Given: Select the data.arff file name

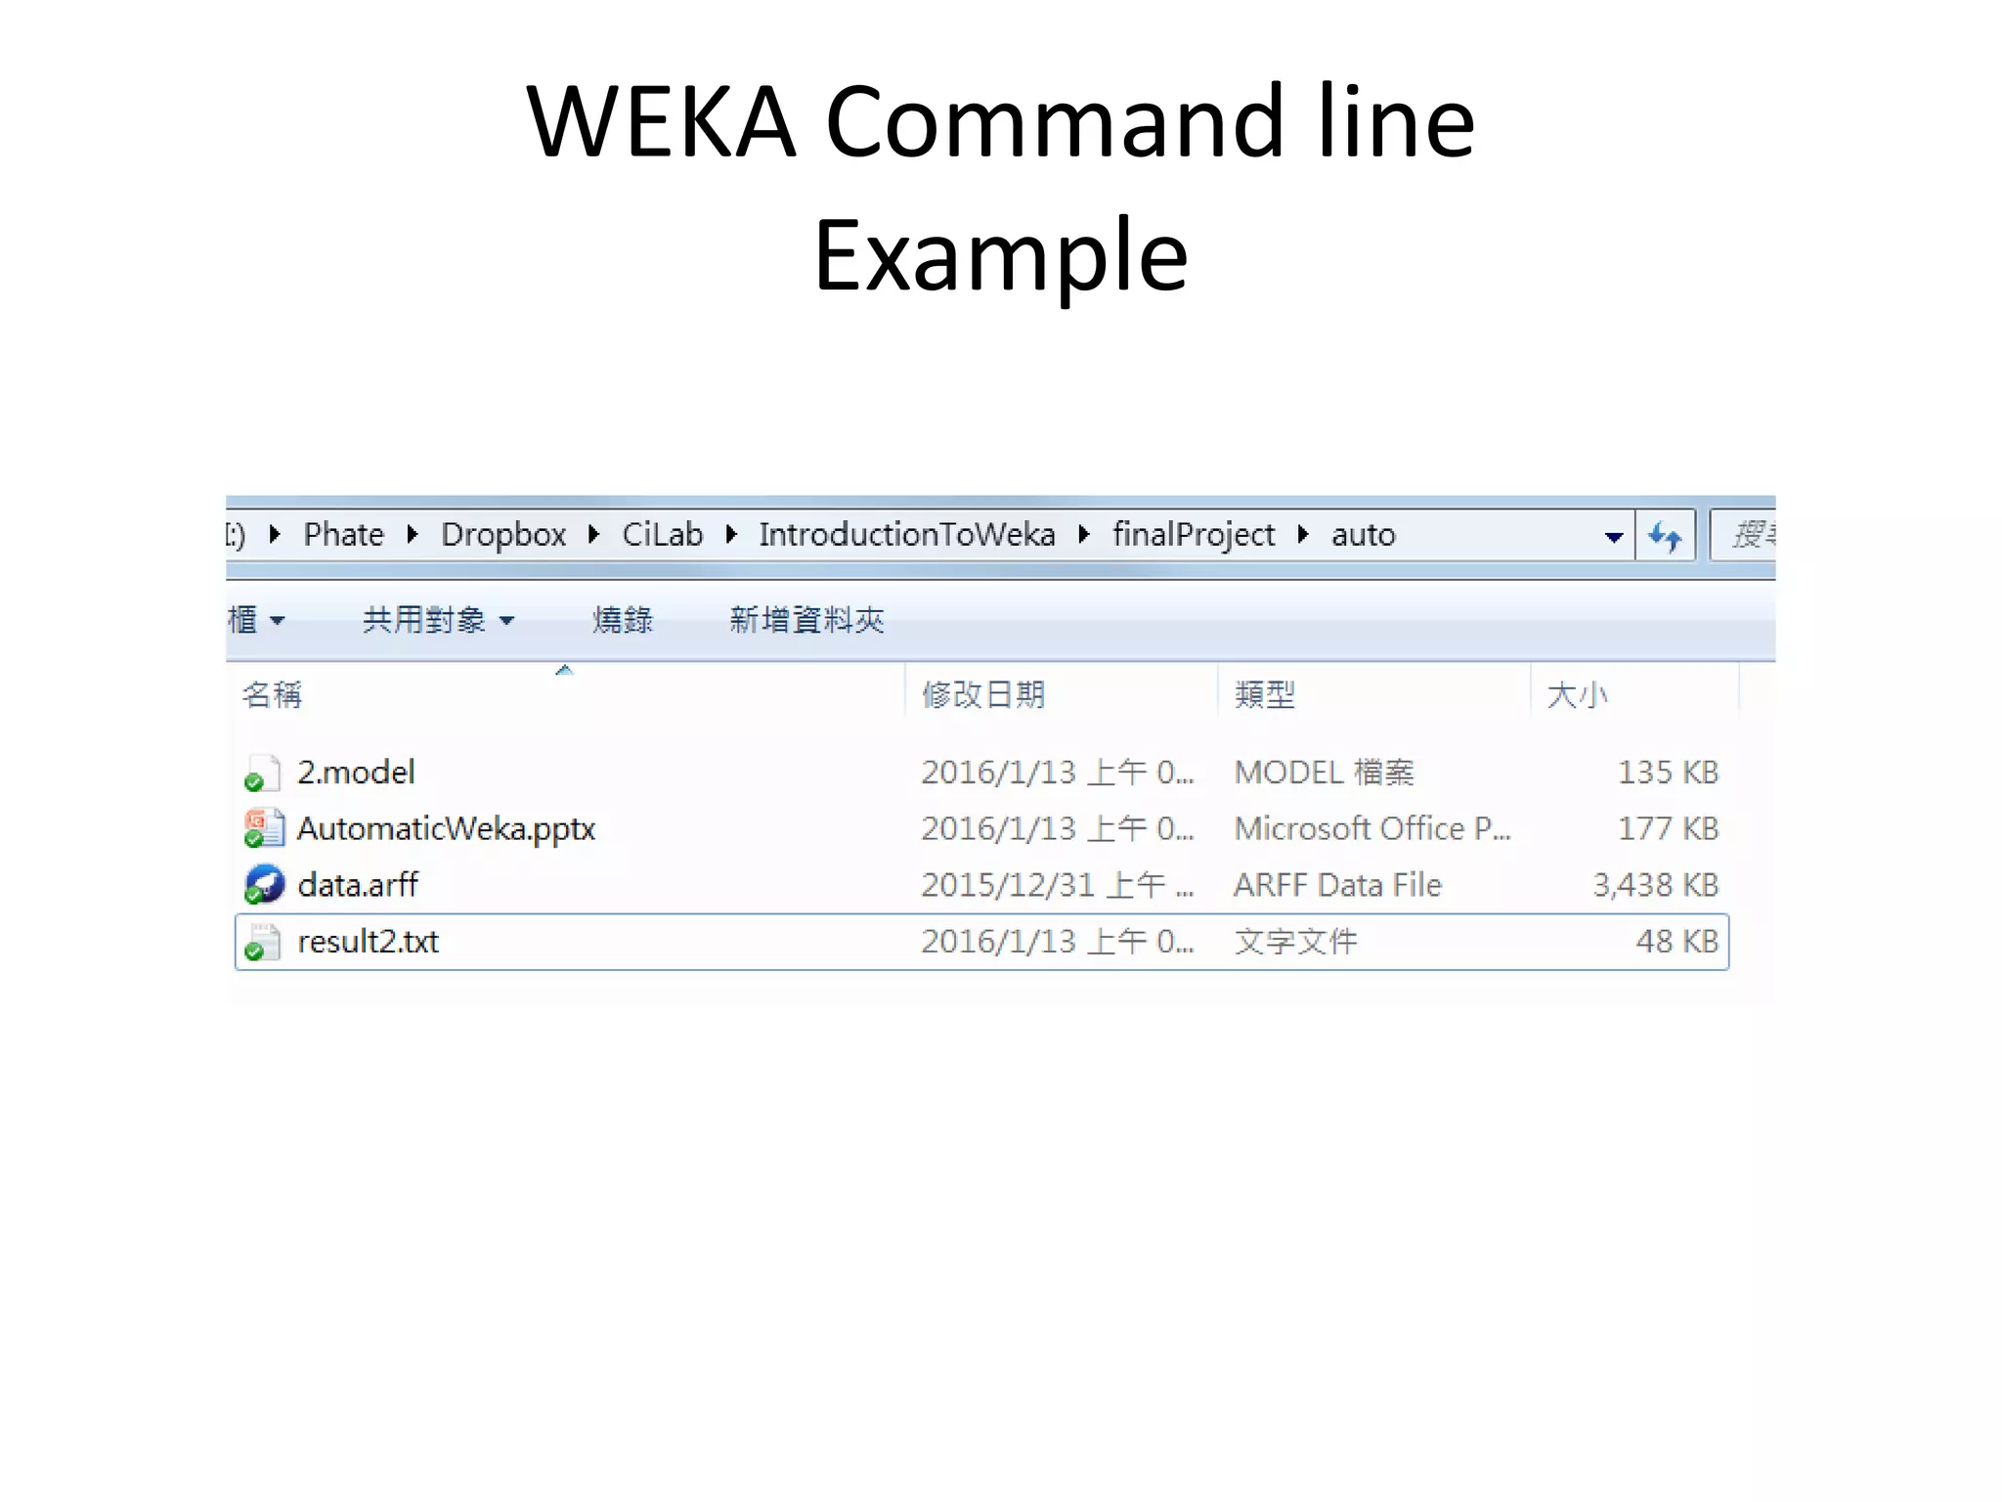Looking at the screenshot, I should [358, 885].
